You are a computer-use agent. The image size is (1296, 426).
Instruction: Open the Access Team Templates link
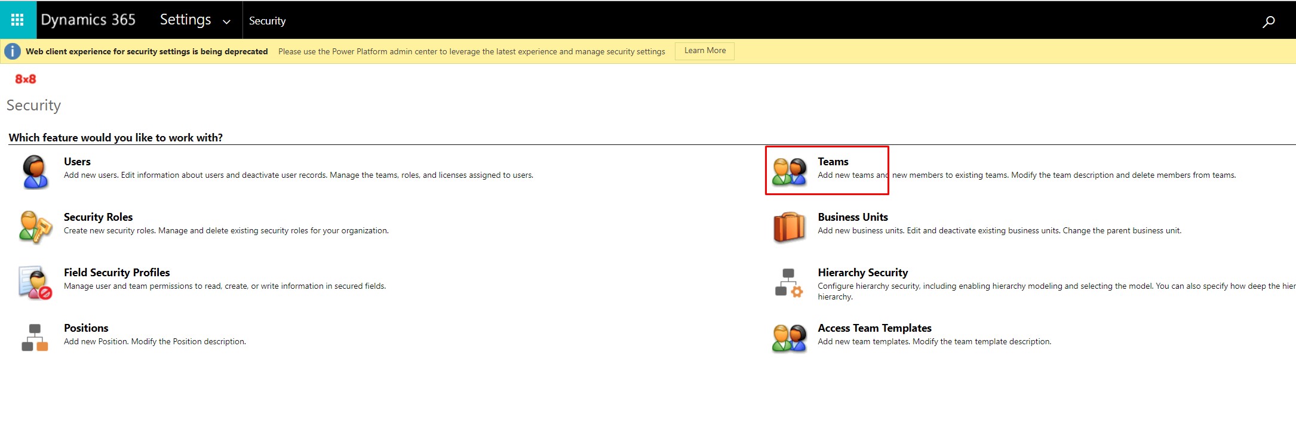pos(874,328)
